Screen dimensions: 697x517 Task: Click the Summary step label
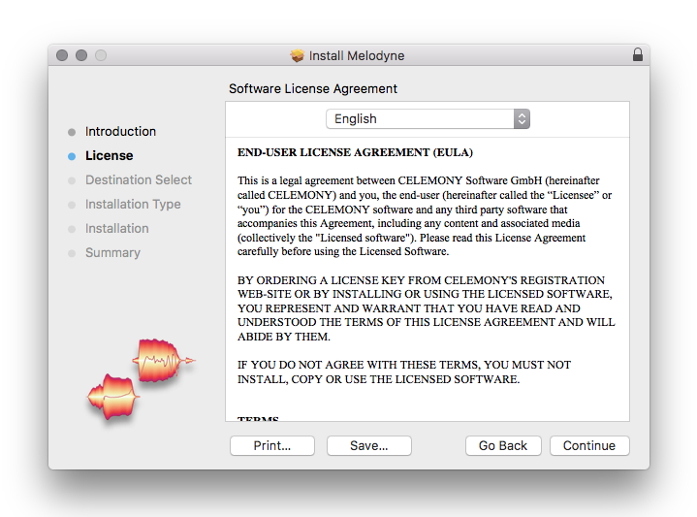(112, 253)
